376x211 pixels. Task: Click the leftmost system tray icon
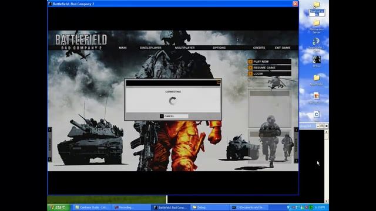click(x=288, y=207)
